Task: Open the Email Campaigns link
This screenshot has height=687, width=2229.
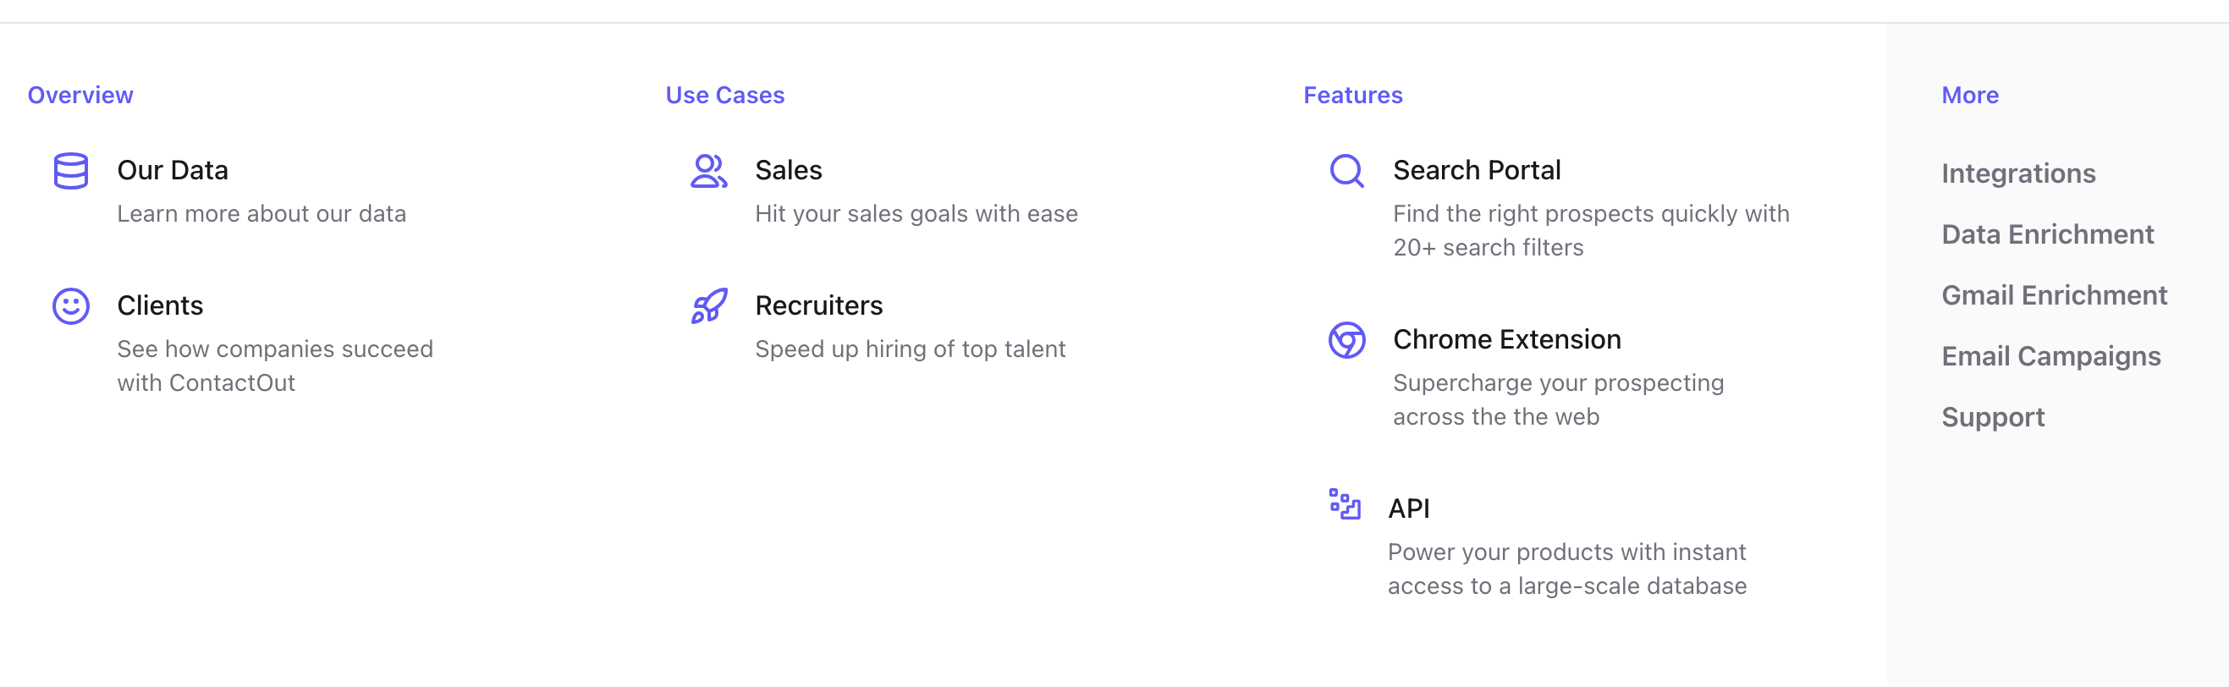Action: 2050,356
